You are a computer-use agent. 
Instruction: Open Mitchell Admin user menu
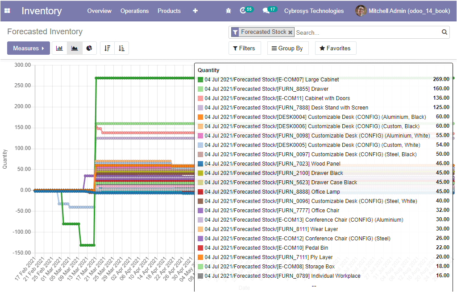403,11
